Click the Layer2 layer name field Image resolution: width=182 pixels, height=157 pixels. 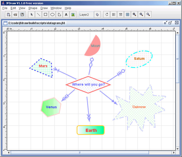[x=86, y=14]
